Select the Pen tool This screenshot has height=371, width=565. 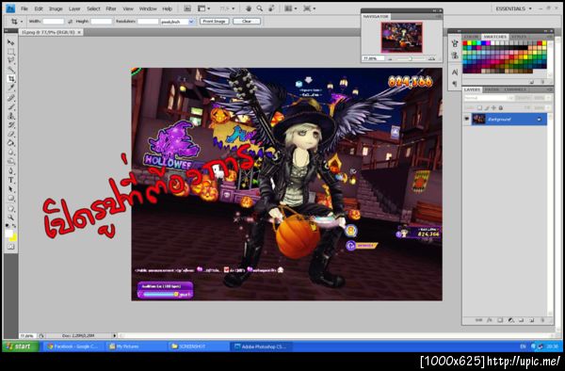[10, 171]
